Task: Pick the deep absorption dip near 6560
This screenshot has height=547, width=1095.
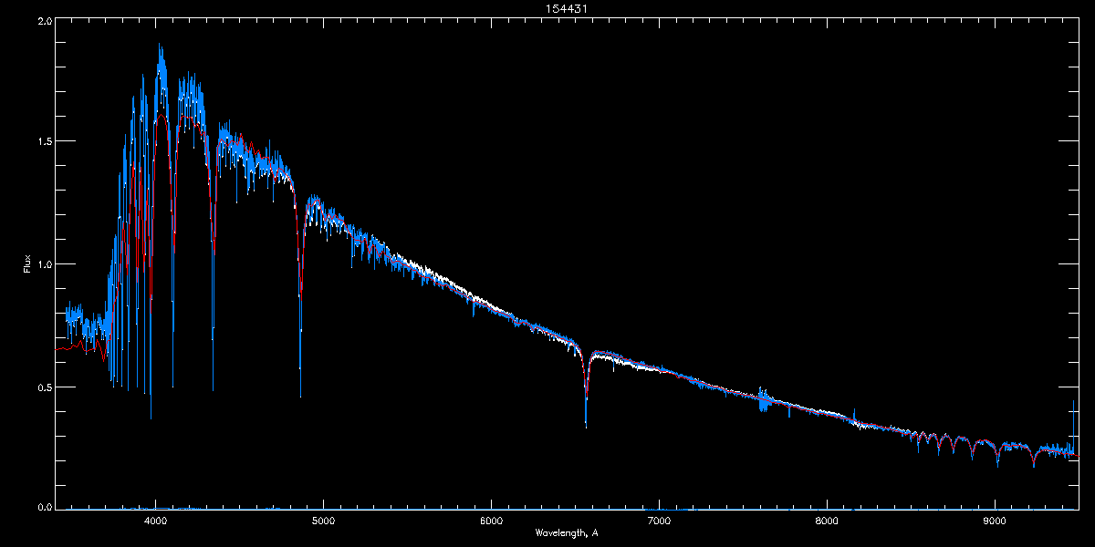Action: tap(586, 421)
